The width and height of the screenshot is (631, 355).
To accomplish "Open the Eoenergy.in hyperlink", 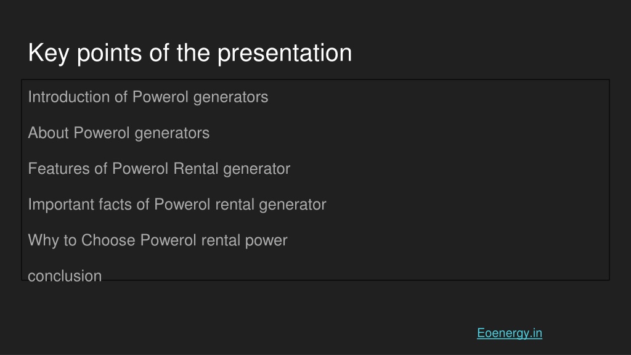I will pyautogui.click(x=510, y=333).
